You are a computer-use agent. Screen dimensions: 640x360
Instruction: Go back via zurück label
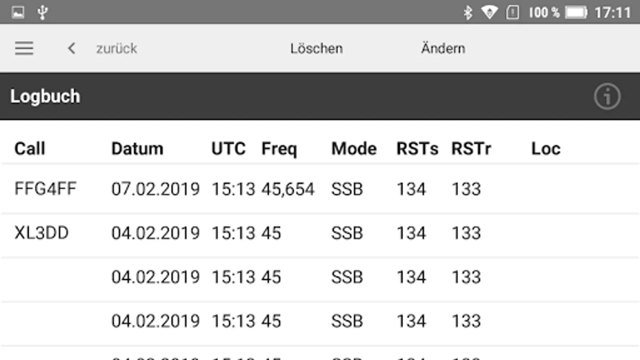(x=116, y=48)
